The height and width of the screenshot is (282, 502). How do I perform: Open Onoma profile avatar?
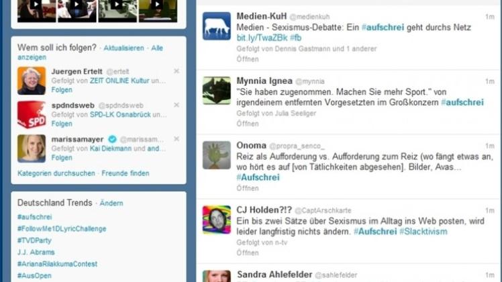coord(216,155)
